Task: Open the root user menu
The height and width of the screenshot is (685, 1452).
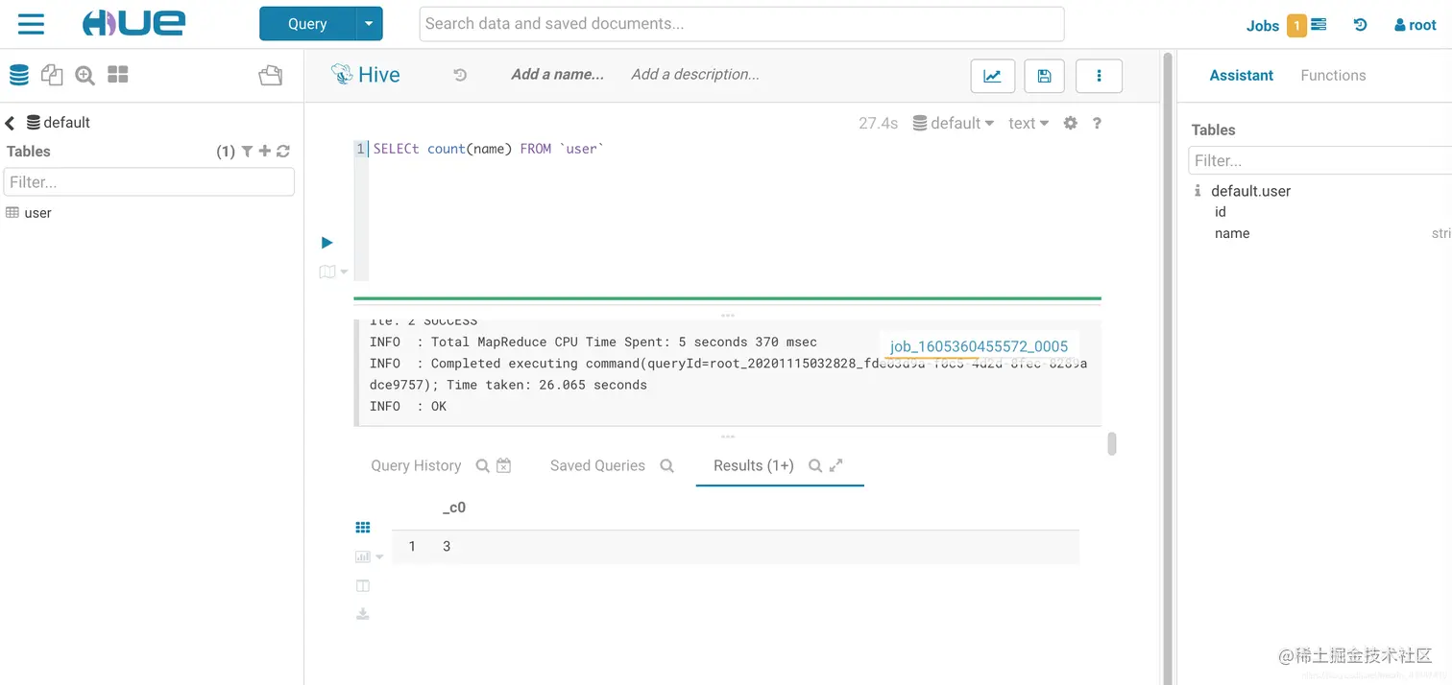Action: 1416,25
